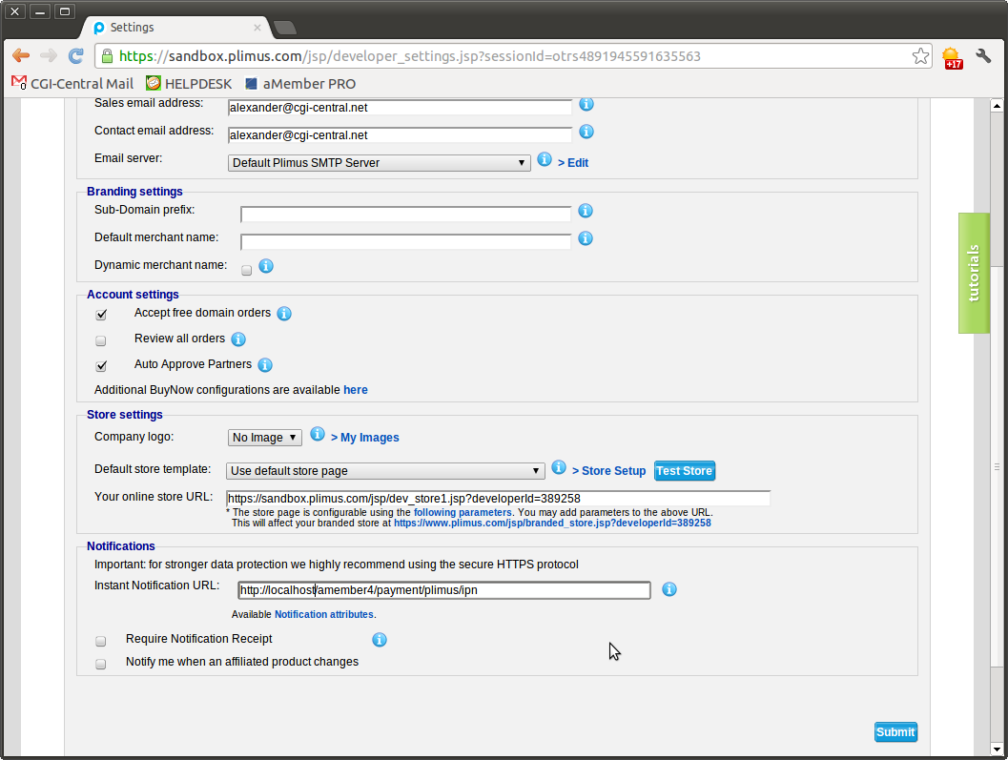Click the Test Store button
The height and width of the screenshot is (760, 1008).
point(684,471)
